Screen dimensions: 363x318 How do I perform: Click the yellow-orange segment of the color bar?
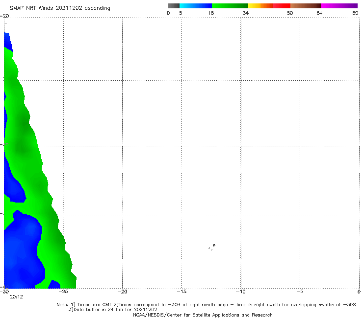point(260,6)
